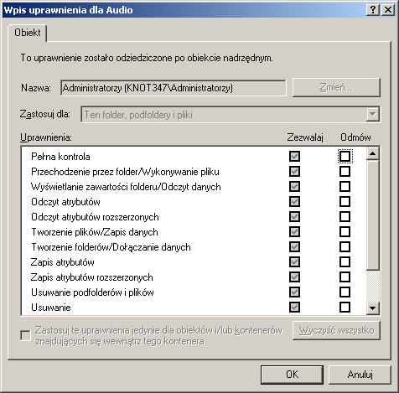Click the Usuwanie podfolderów i plików label
The width and height of the screenshot is (399, 393).
coord(92,292)
